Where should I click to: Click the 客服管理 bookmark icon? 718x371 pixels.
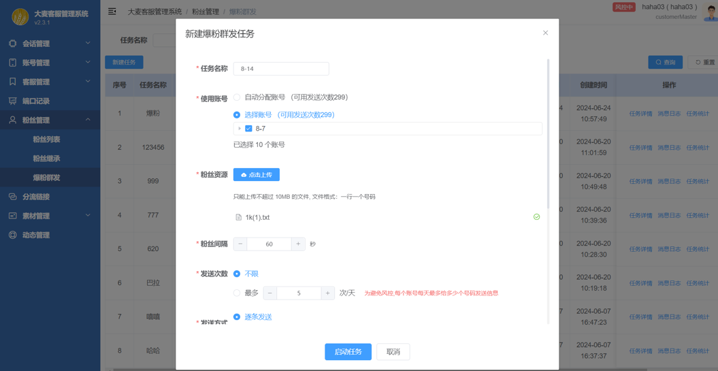[x=14, y=82]
